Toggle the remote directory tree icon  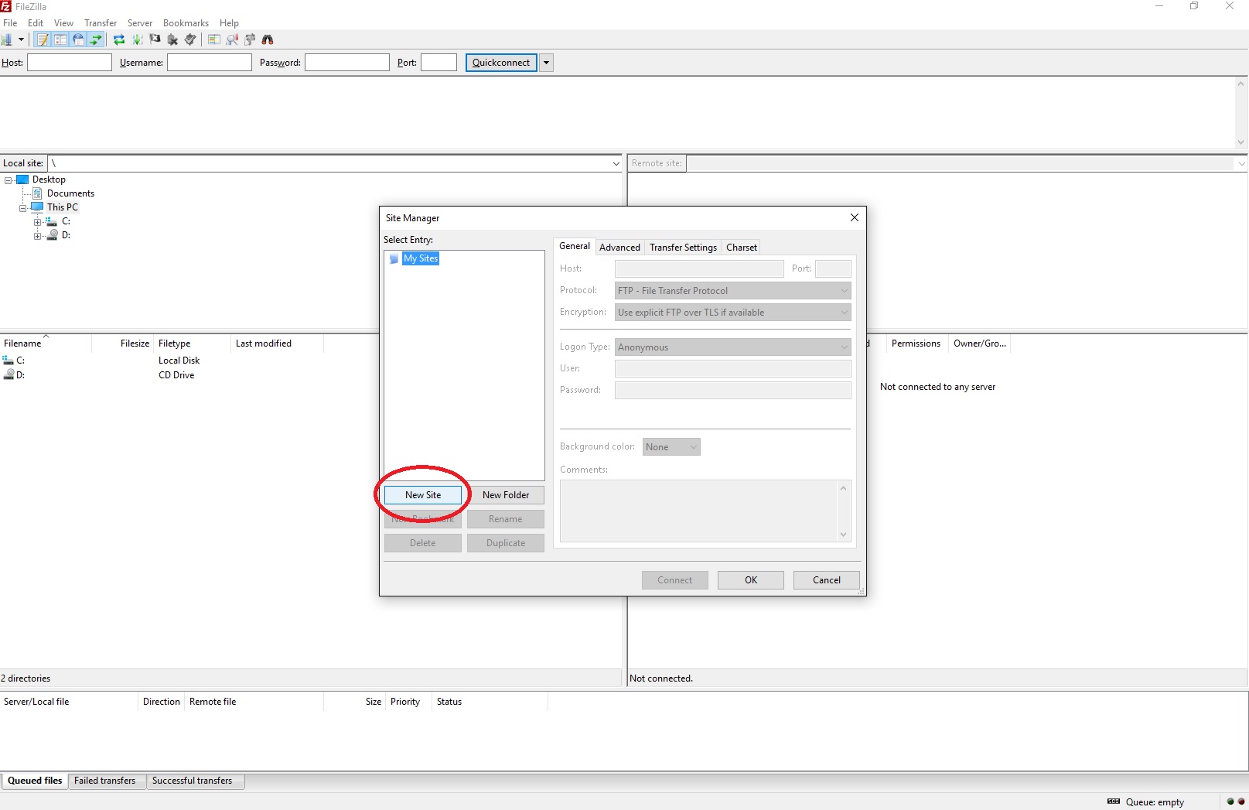click(78, 39)
